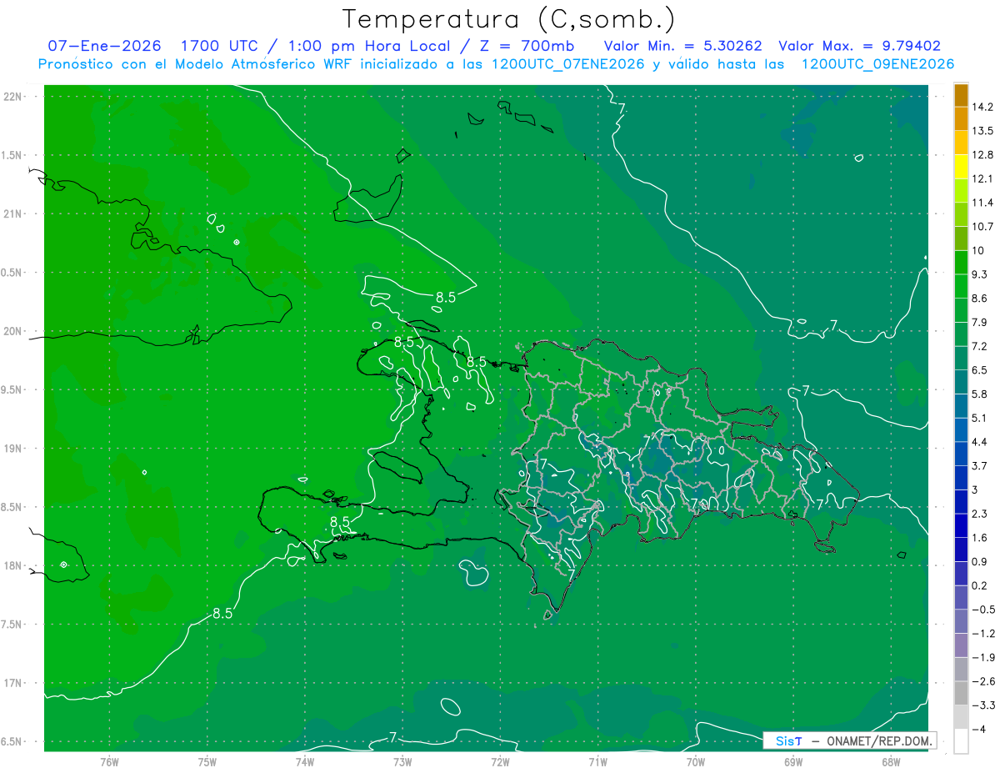Click the 10.7 value on the color scale
This screenshot has width=1000, height=773.
[982, 226]
